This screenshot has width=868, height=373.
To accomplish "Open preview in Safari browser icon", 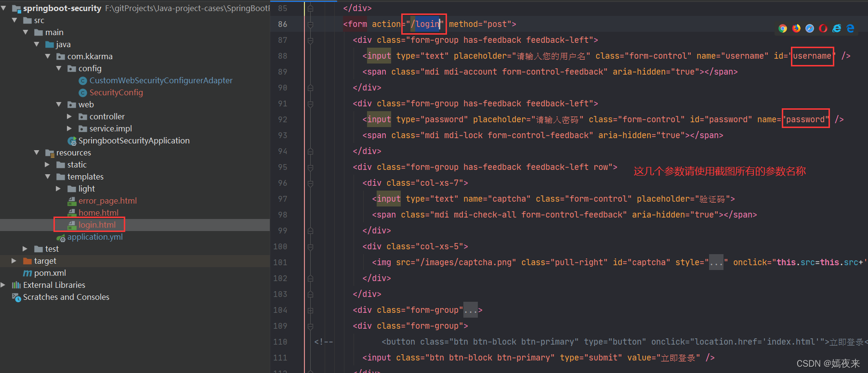I will [x=810, y=28].
